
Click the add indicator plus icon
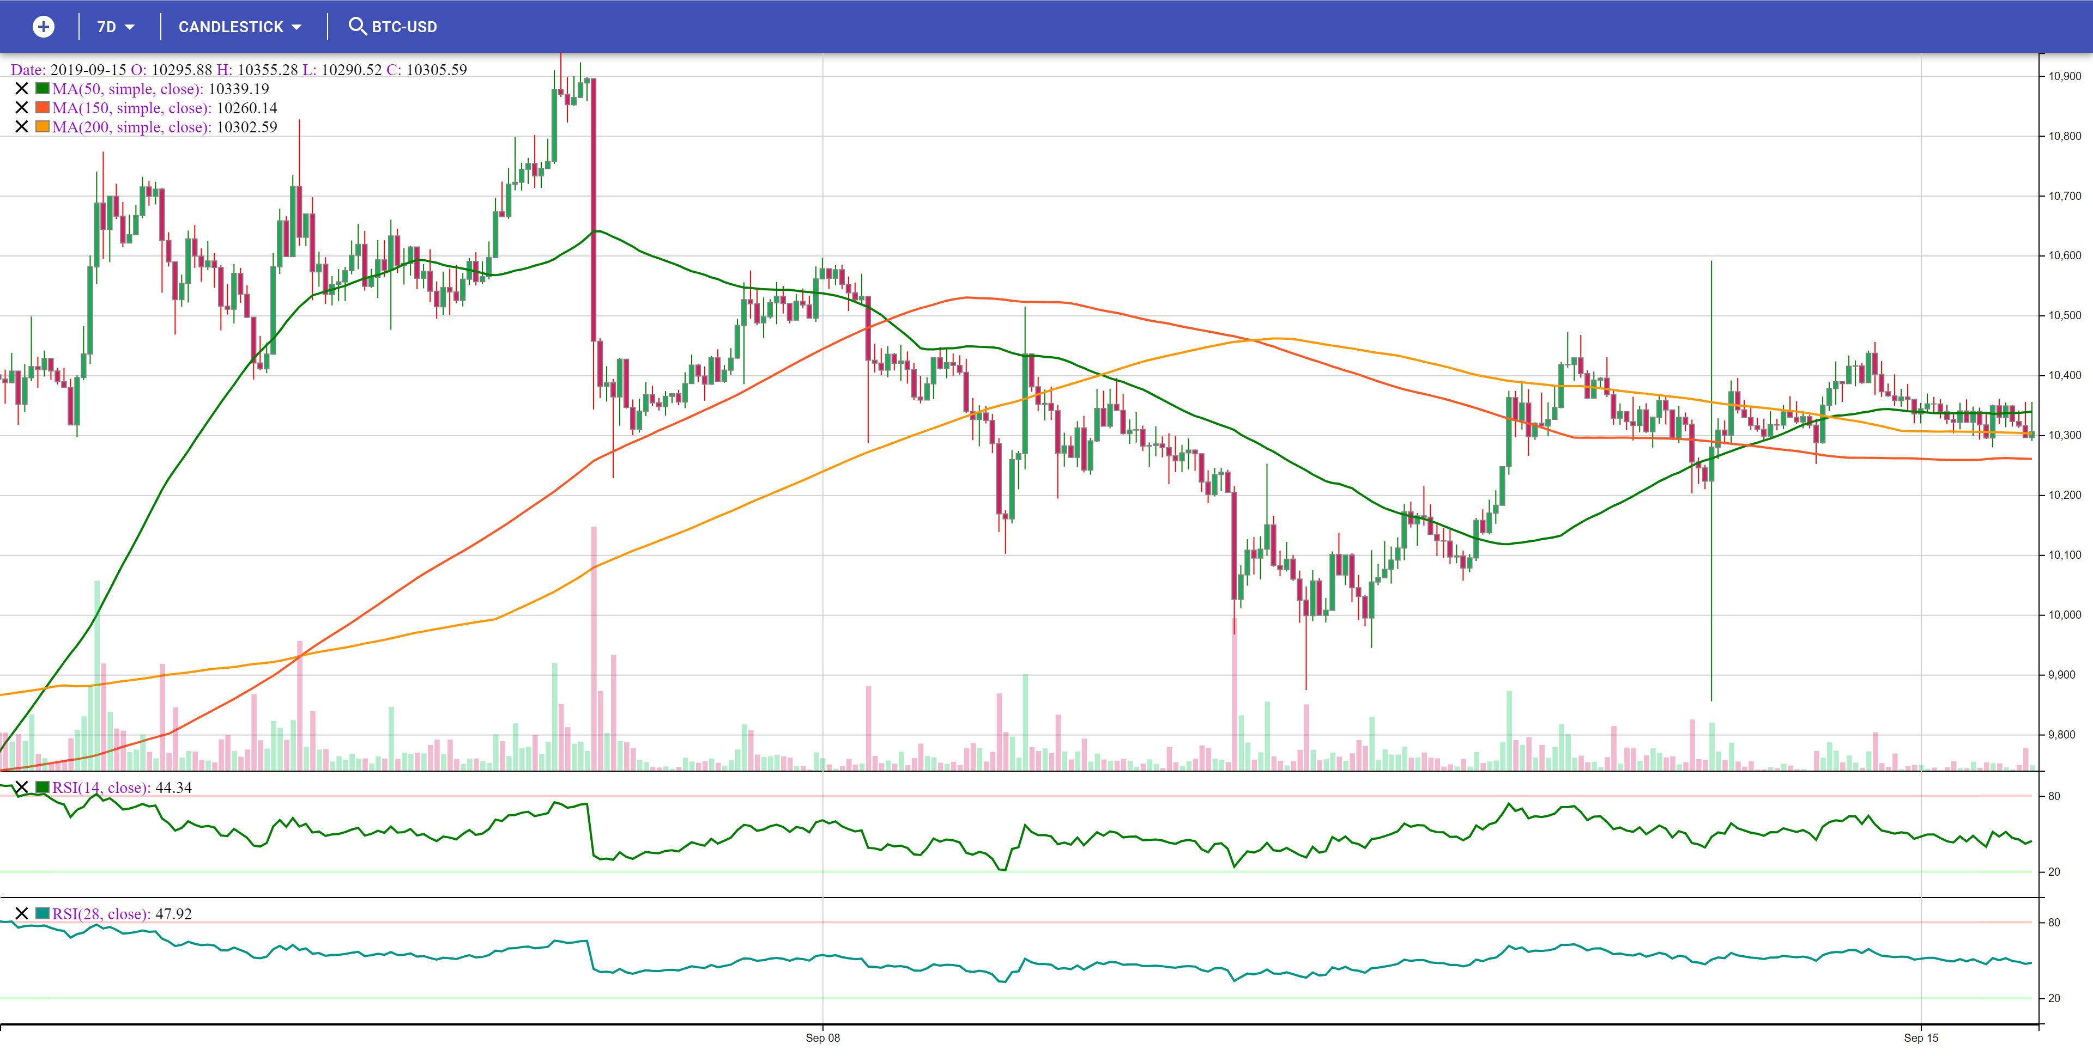(43, 27)
